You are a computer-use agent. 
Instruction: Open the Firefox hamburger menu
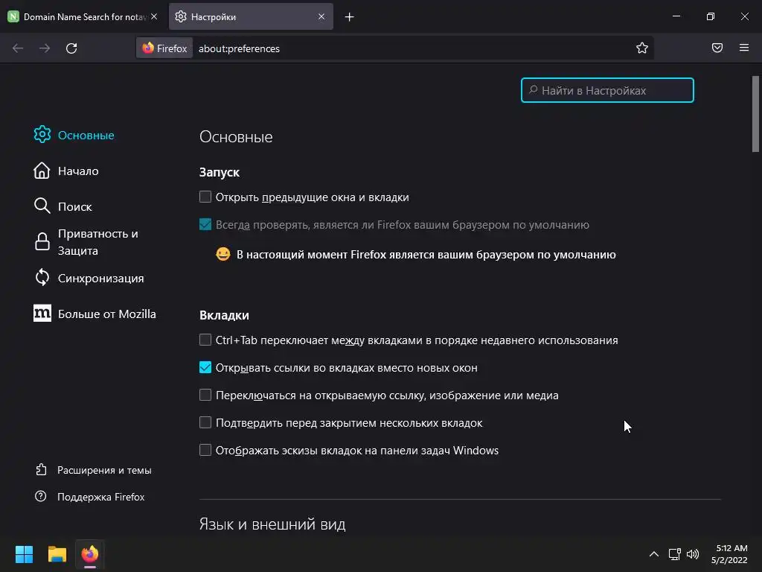point(744,48)
